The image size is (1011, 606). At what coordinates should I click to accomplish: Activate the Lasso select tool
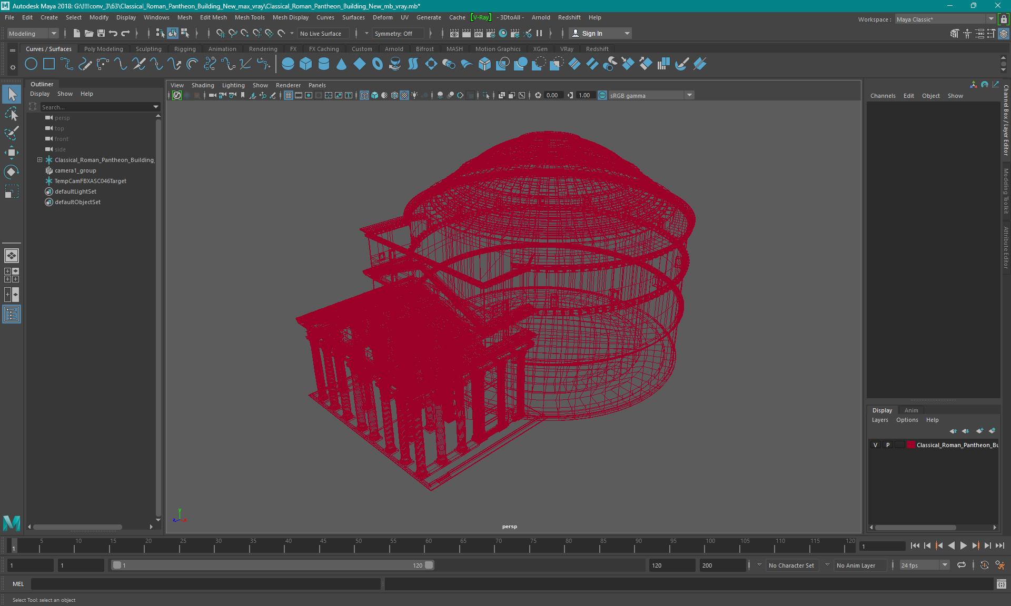[11, 114]
